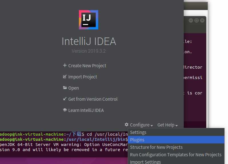Image resolution: width=228 pixels, height=164 pixels.
Task: Select Settings in the Configure menu
Action: click(x=176, y=133)
